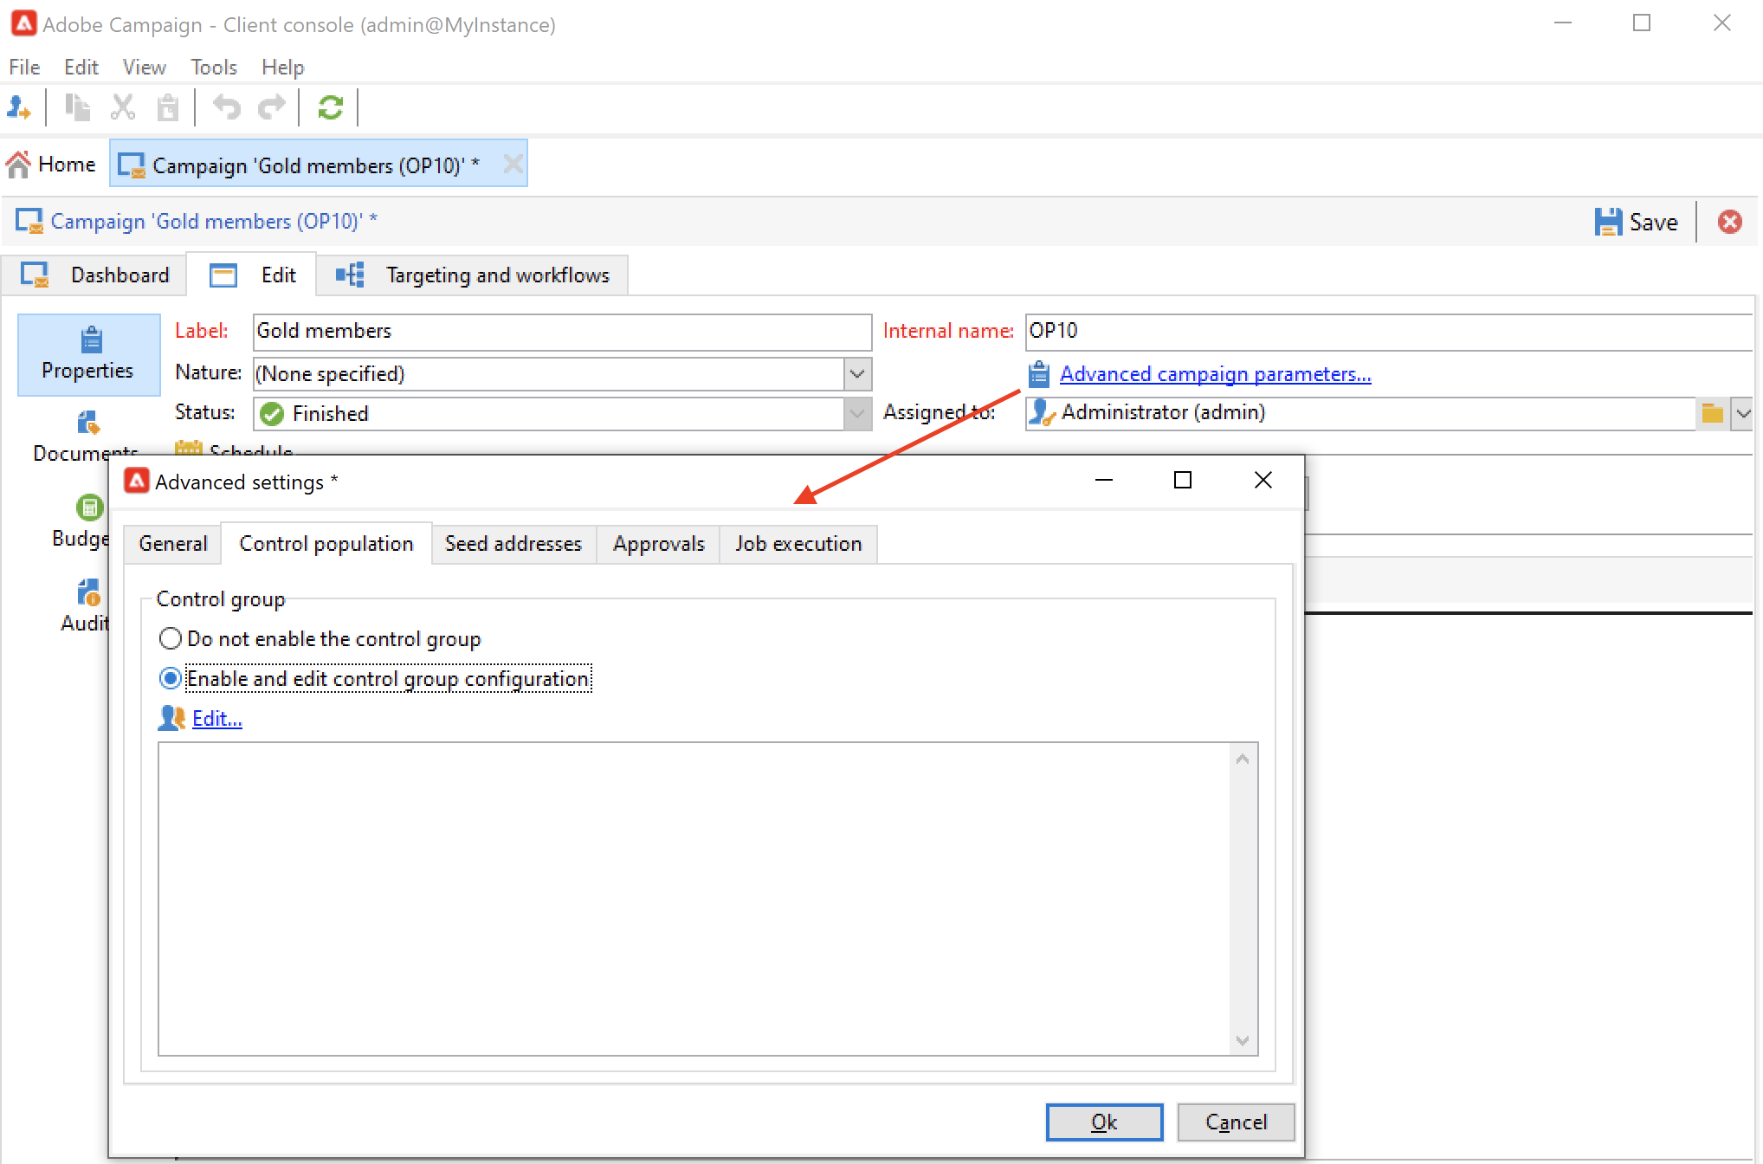Click the cut scissors icon
The image size is (1763, 1164).
tap(123, 107)
